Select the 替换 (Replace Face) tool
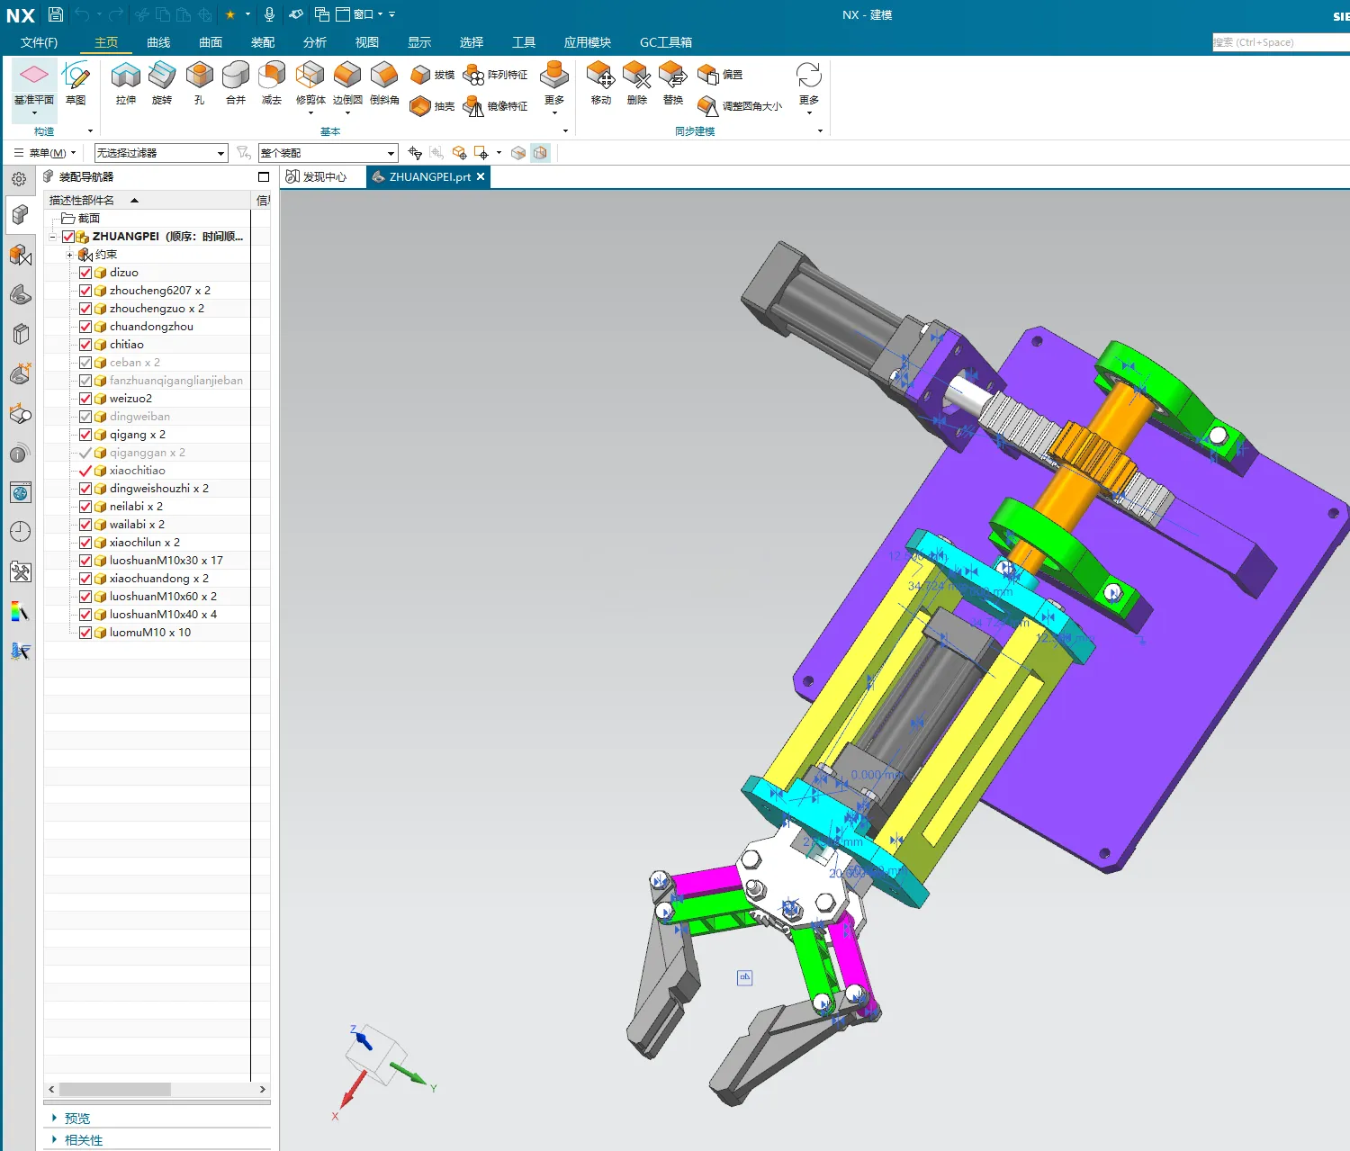Image resolution: width=1350 pixels, height=1151 pixels. click(x=673, y=84)
